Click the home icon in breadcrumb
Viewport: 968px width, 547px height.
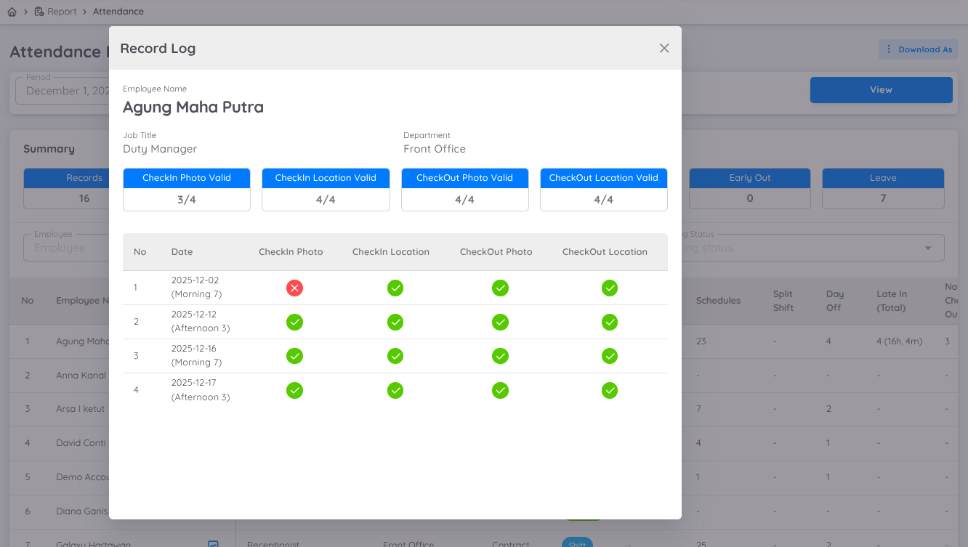[12, 12]
